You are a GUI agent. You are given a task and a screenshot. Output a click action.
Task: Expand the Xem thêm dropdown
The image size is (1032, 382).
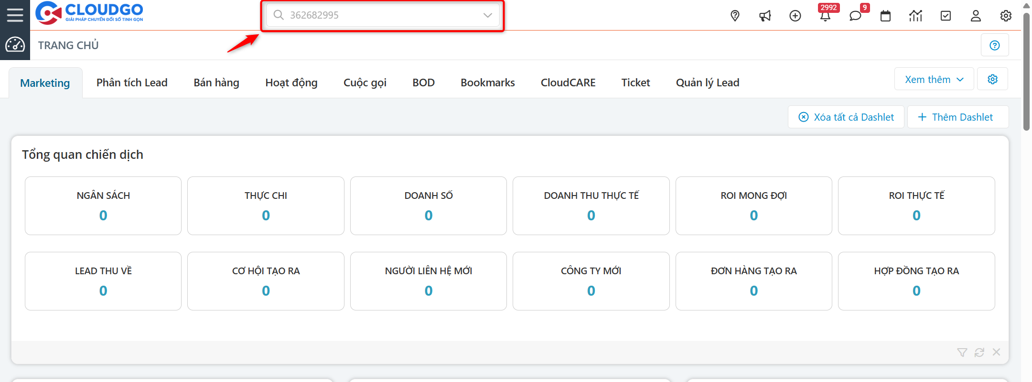point(934,80)
